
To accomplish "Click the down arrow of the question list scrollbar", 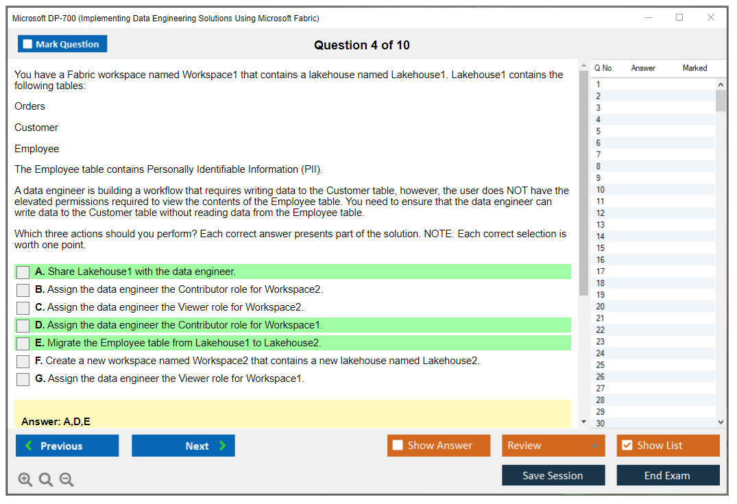I will click(x=720, y=422).
